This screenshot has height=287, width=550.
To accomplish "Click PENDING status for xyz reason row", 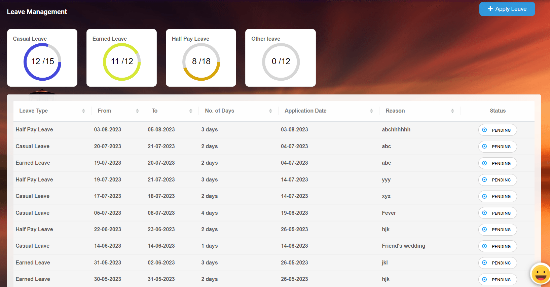I will coord(497,197).
